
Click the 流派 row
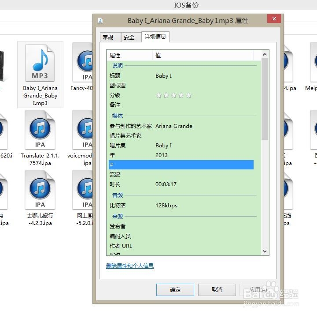click(181, 174)
